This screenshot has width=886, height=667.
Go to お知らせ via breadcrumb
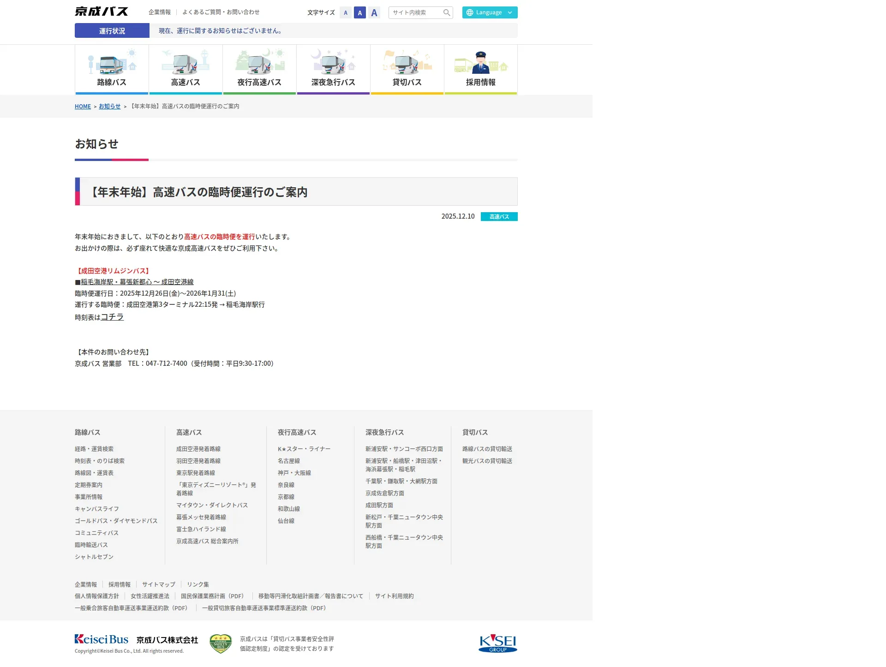[x=109, y=106]
